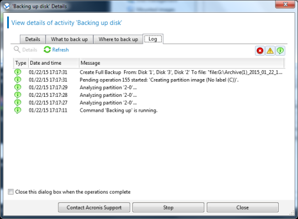Click the greyed Details toolbar label

[30, 50]
